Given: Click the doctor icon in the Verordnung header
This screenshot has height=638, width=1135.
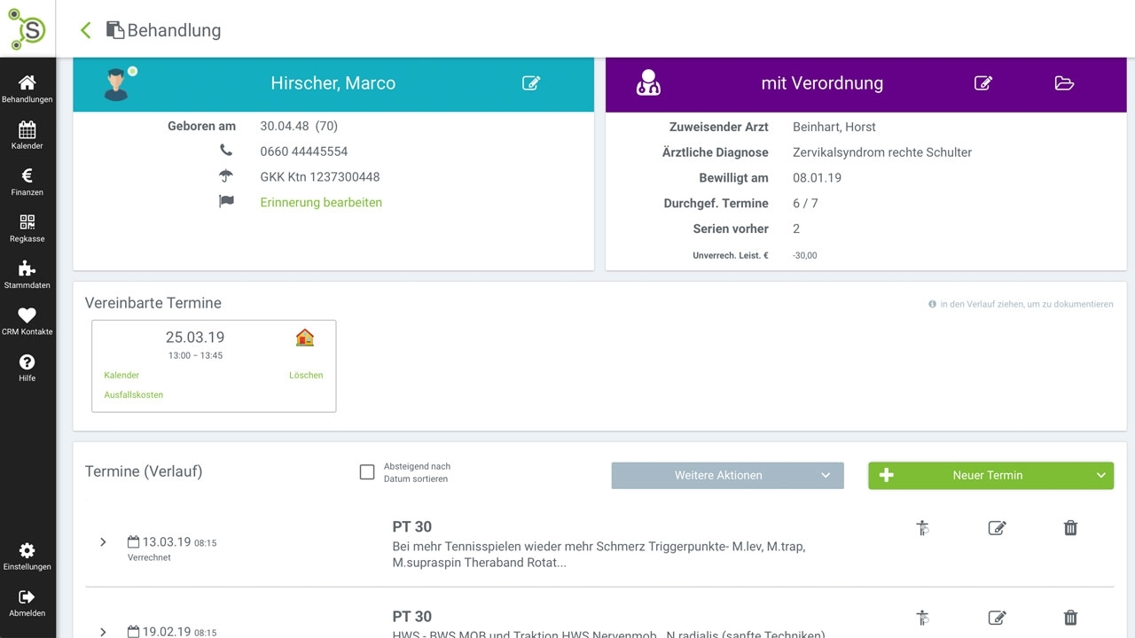Looking at the screenshot, I should pos(648,82).
